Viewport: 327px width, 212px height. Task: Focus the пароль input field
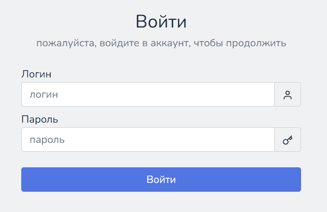[148, 140]
